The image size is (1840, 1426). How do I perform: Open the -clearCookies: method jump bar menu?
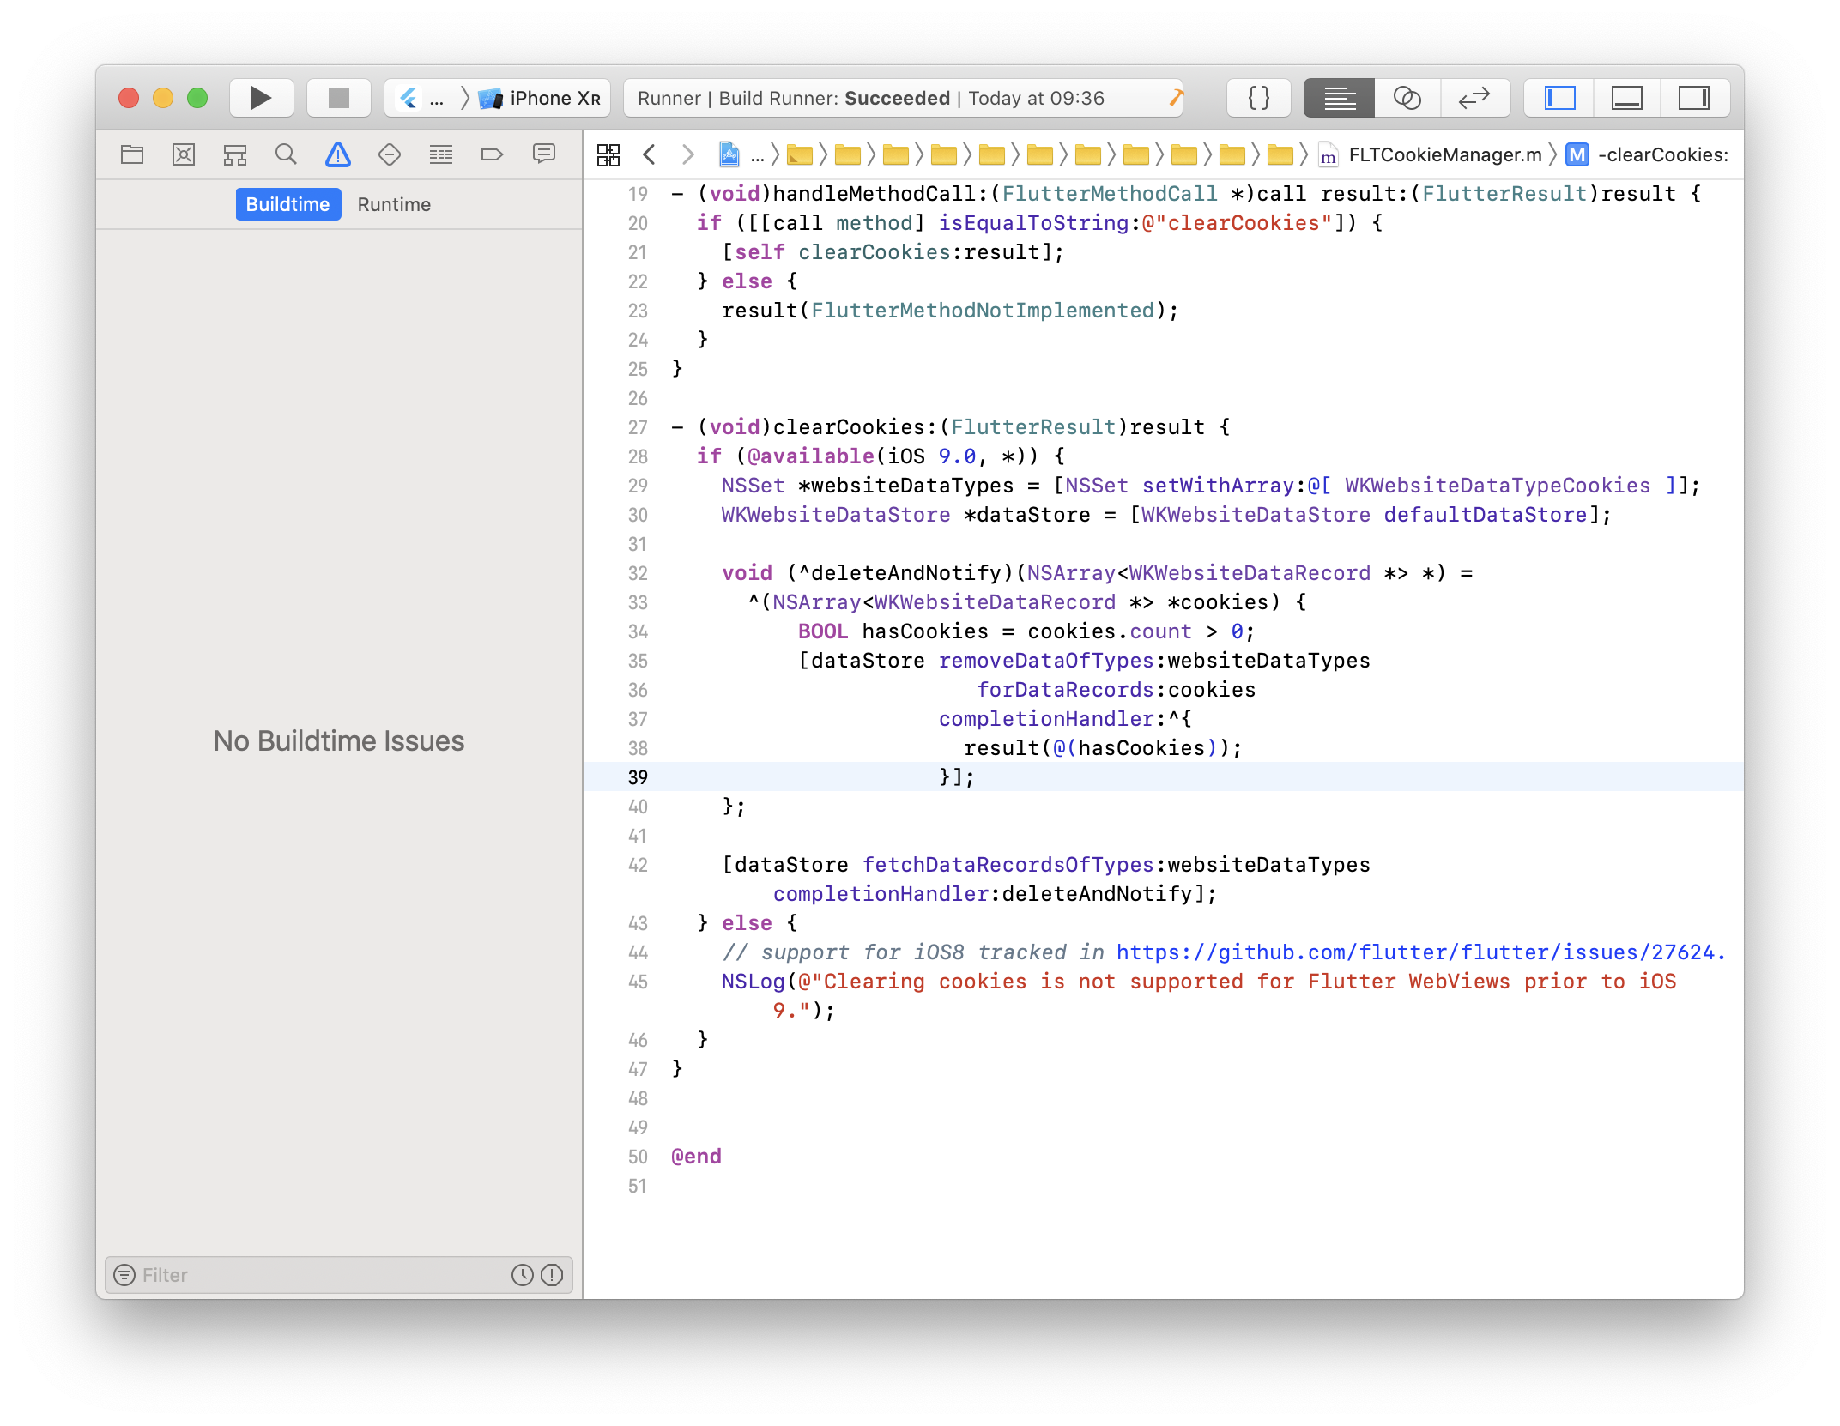coord(1661,154)
